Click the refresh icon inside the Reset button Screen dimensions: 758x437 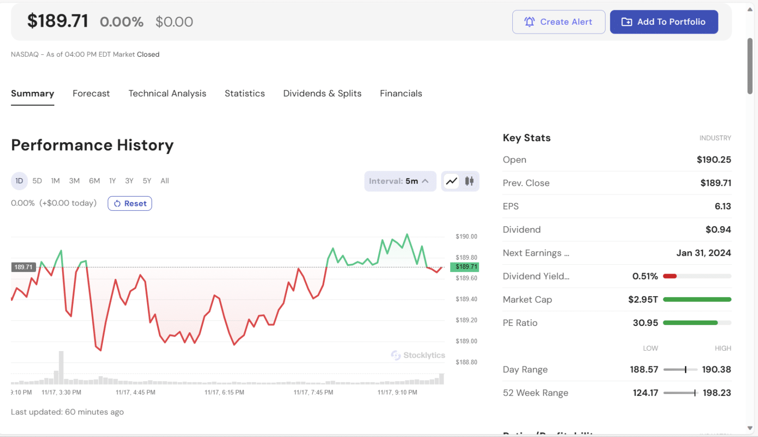click(x=118, y=203)
